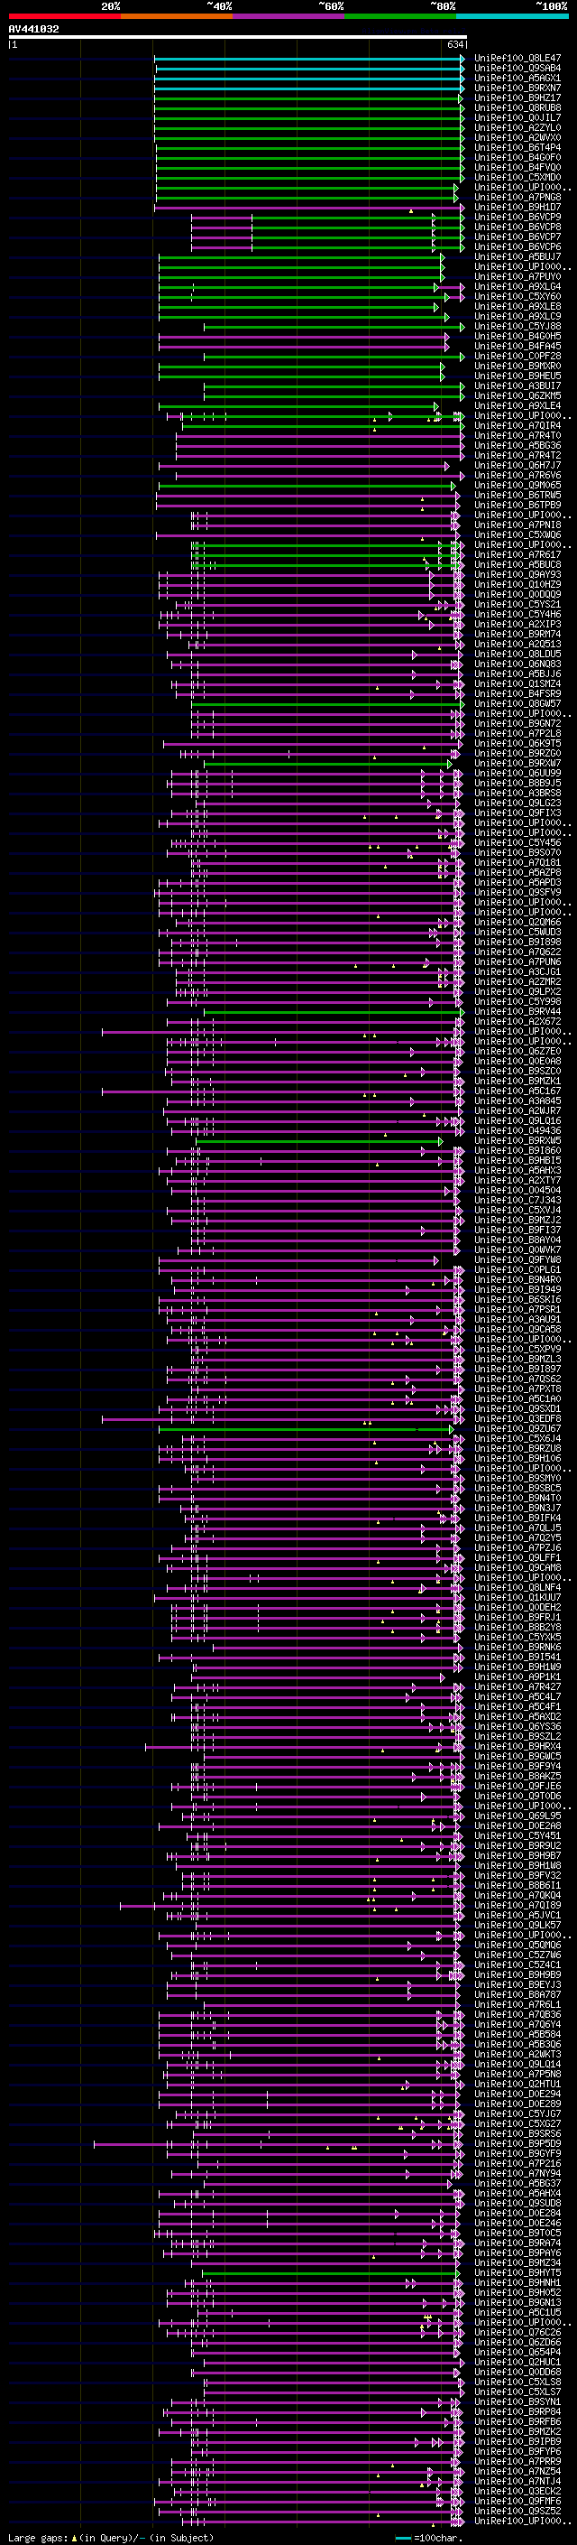Open entry UniRef100_Q6ZKM5
The width and height of the screenshot is (577, 2545).
click(517, 396)
